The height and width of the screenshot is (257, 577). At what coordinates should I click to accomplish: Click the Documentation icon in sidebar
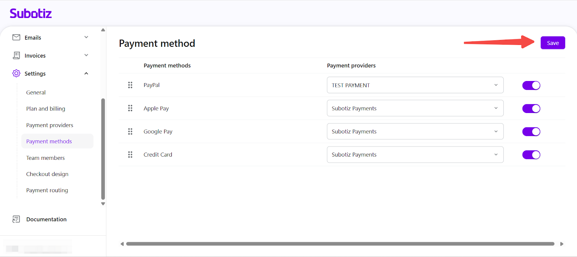(x=16, y=219)
